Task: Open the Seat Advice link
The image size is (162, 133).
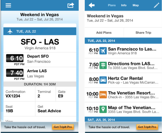Action: click(49, 111)
